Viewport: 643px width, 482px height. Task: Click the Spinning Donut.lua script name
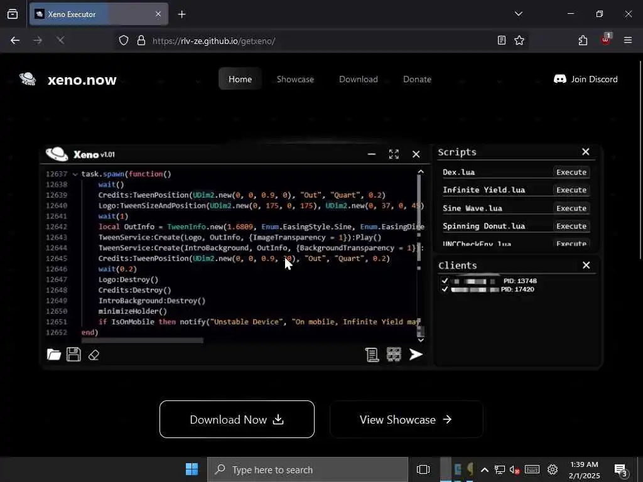pos(484,226)
